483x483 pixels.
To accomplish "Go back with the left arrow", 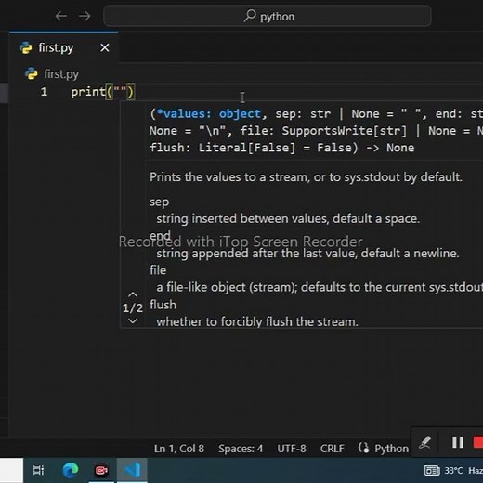I will click(61, 16).
